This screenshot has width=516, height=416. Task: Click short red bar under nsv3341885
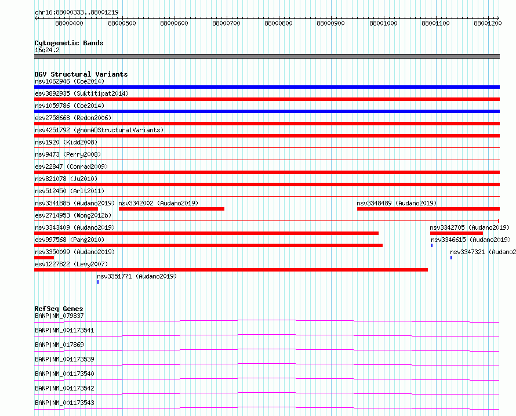pyautogui.click(x=66, y=209)
